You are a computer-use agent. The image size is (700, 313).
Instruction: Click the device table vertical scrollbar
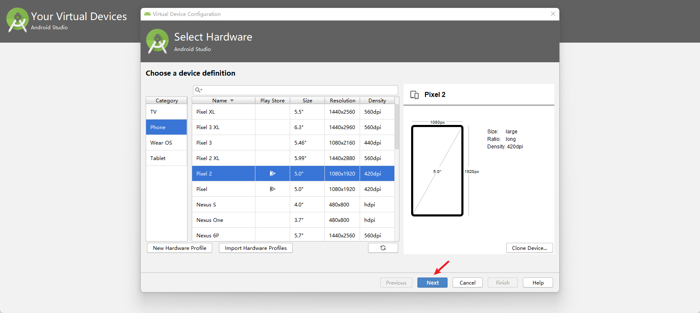[x=397, y=127]
